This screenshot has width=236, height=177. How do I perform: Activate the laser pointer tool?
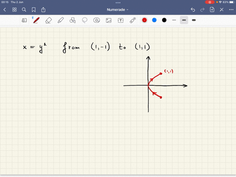[x=133, y=20]
